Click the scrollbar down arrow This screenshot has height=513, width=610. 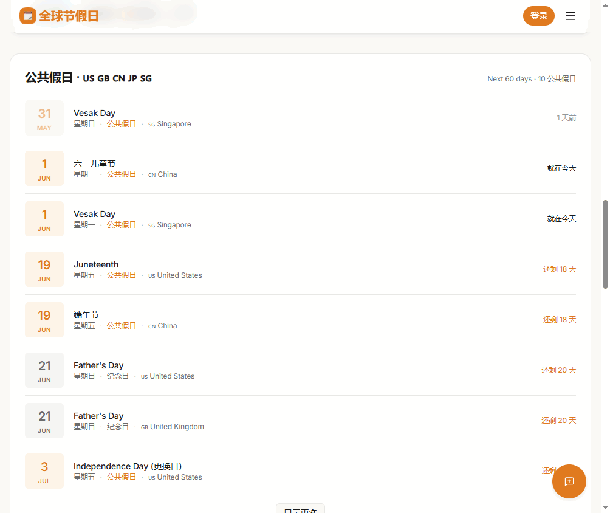coord(605,507)
